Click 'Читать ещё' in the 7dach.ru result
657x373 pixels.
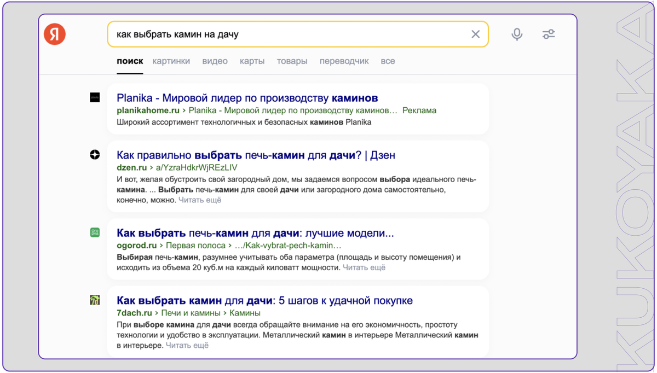pyautogui.click(x=187, y=346)
